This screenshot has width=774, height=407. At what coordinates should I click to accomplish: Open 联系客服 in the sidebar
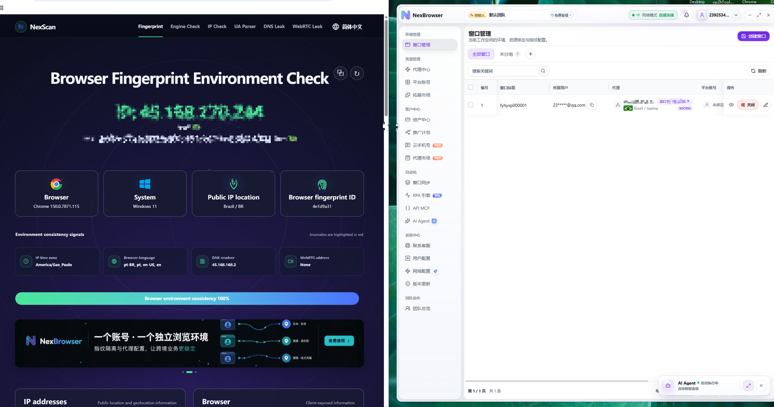[430, 246]
